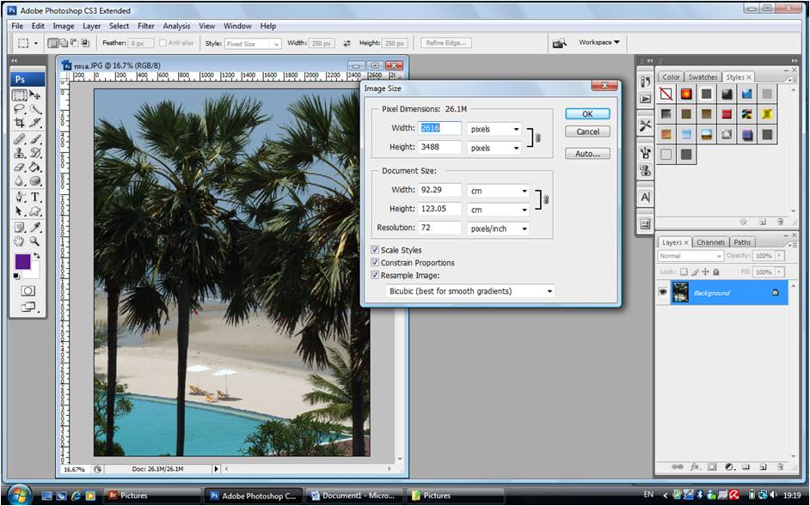Uncheck the Scale Styles checkbox
Screen dimensions: 810x506
pos(375,250)
